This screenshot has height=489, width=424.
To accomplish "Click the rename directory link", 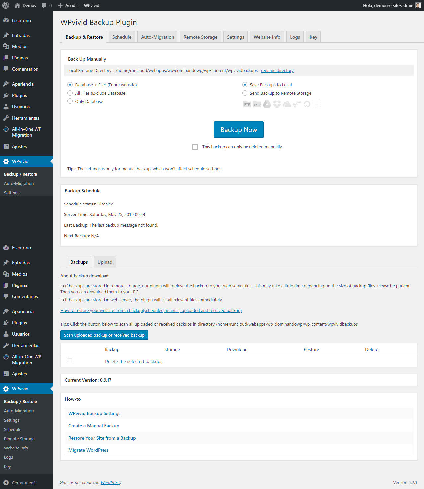I will (x=277, y=71).
